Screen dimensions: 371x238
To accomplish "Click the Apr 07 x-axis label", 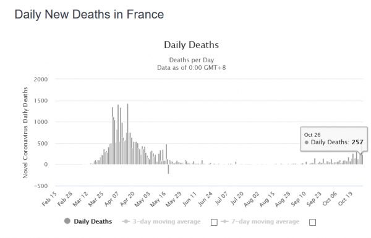I will [112, 199].
